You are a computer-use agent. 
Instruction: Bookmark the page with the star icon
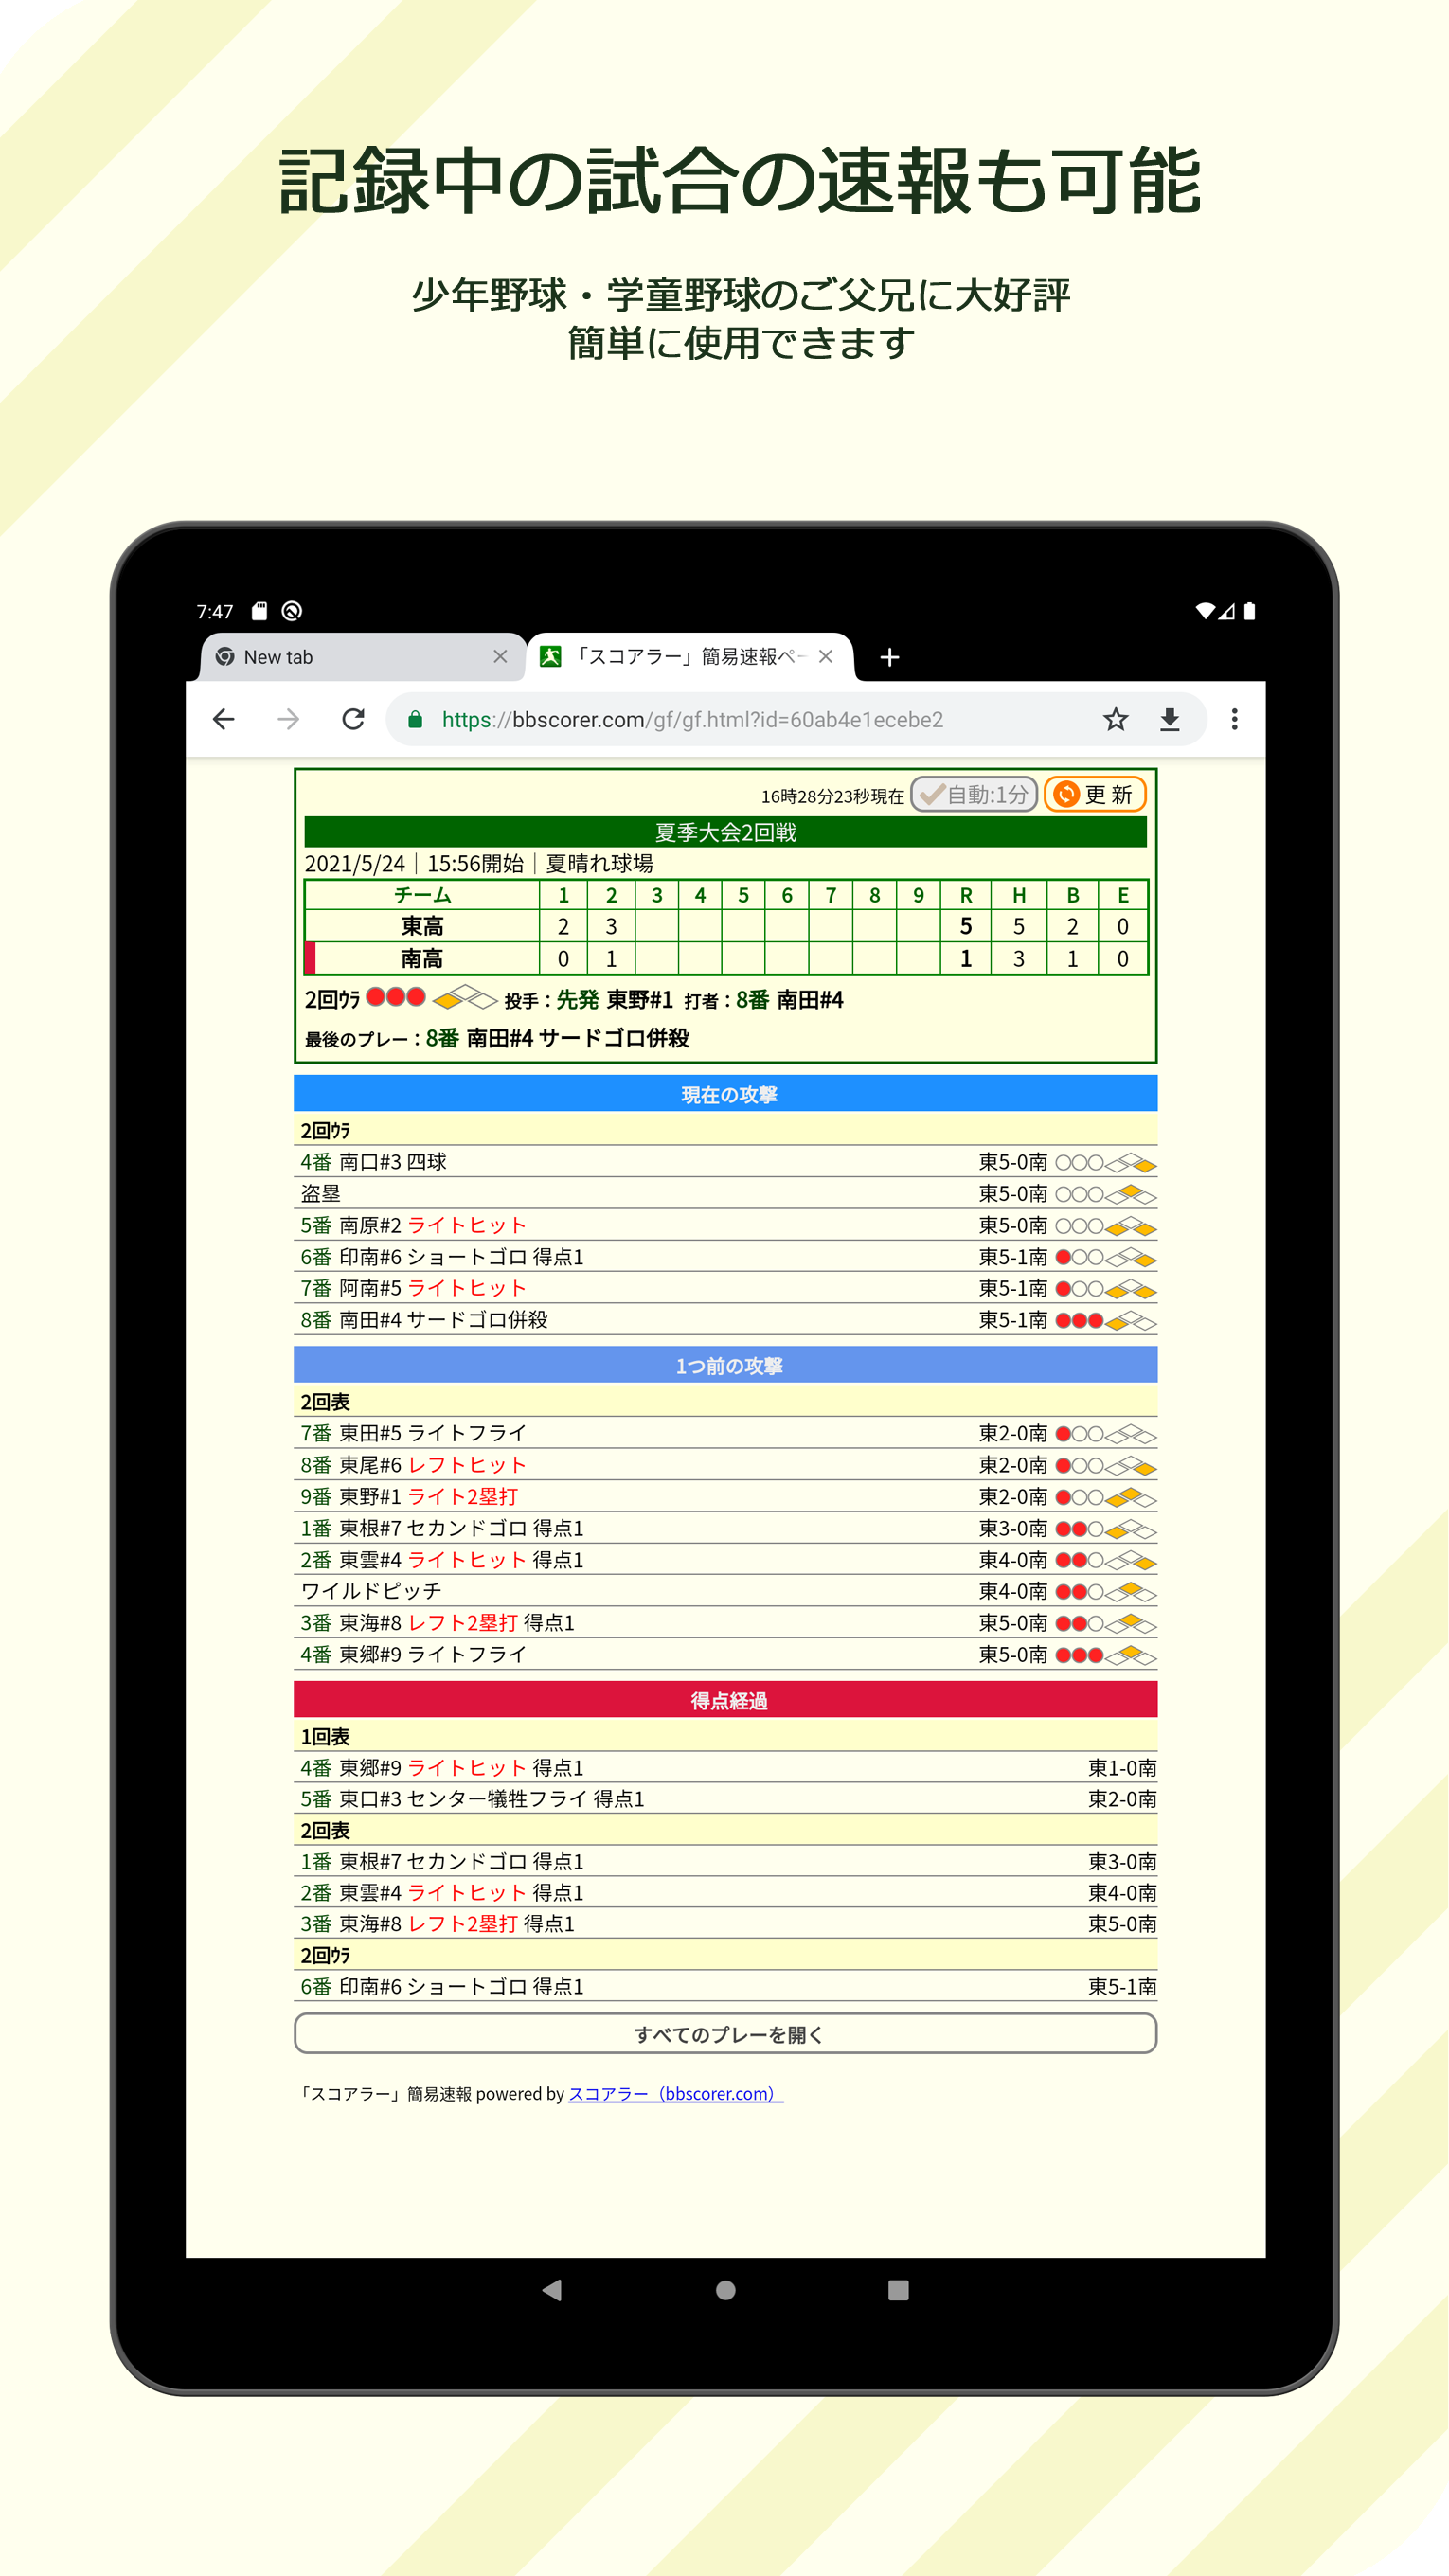(1116, 719)
